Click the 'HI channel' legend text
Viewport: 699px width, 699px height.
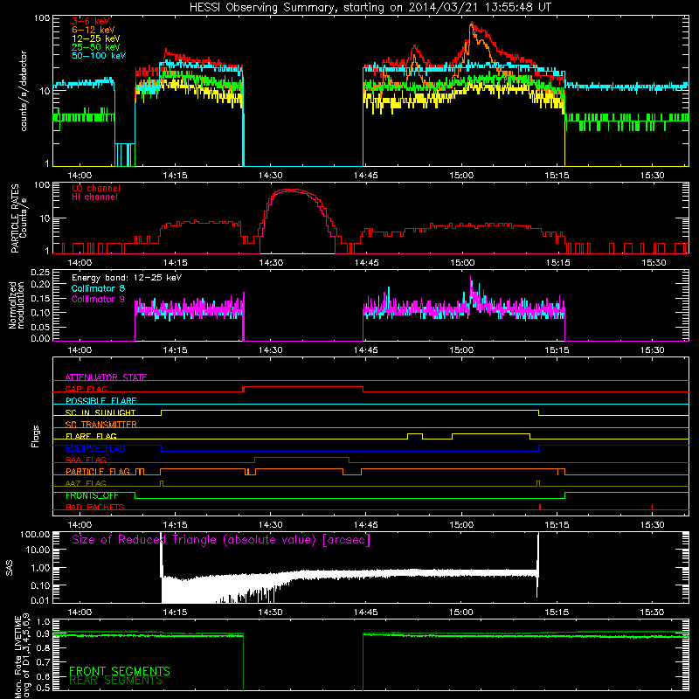(x=94, y=197)
